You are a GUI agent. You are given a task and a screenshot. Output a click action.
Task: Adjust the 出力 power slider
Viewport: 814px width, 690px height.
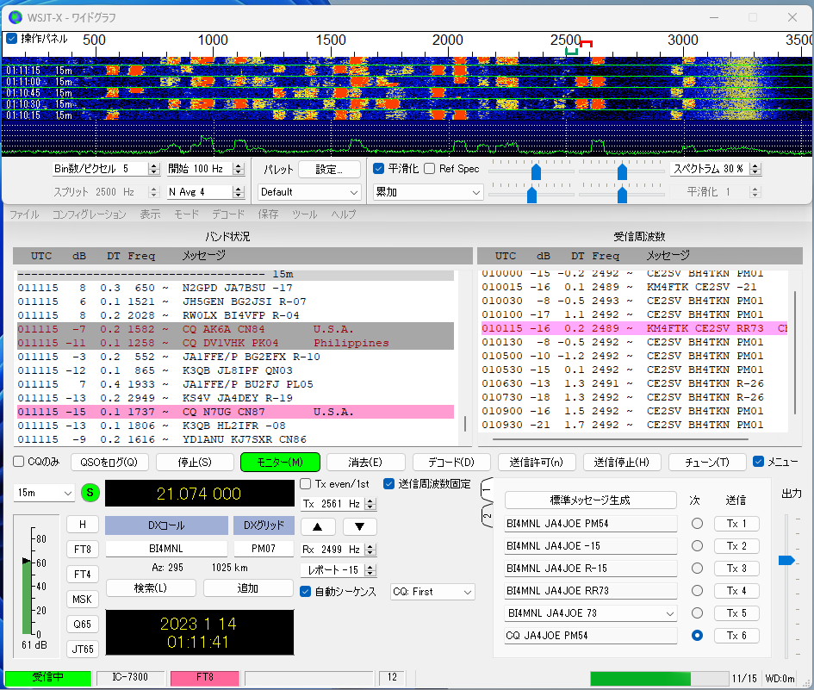pyautogui.click(x=786, y=561)
